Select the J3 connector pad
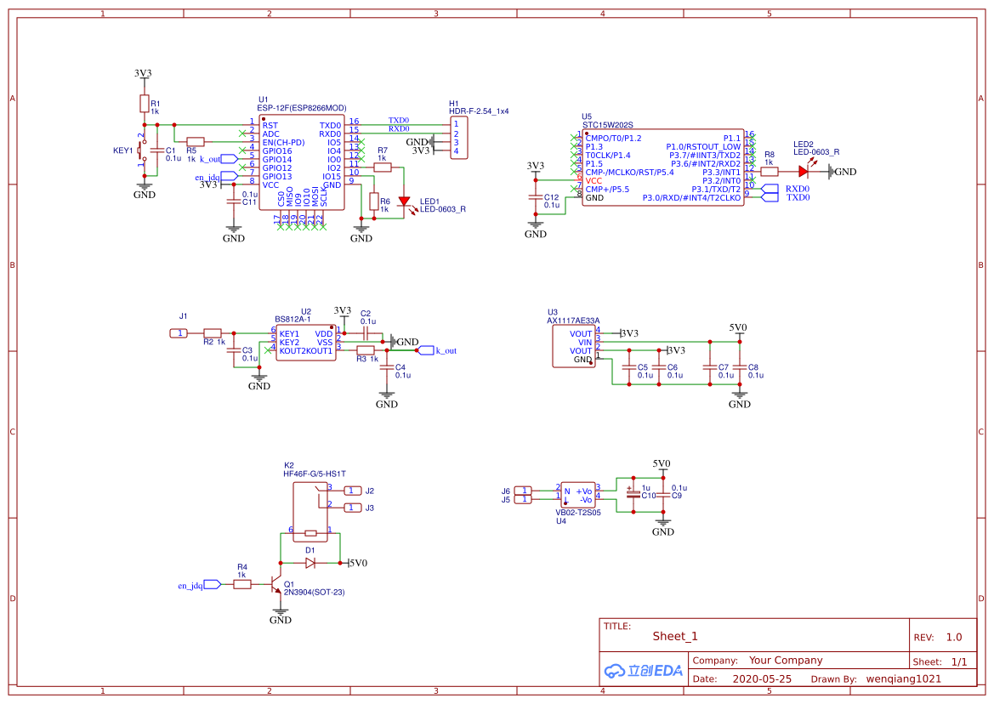Screen dimensions: 994x704 click(x=353, y=508)
